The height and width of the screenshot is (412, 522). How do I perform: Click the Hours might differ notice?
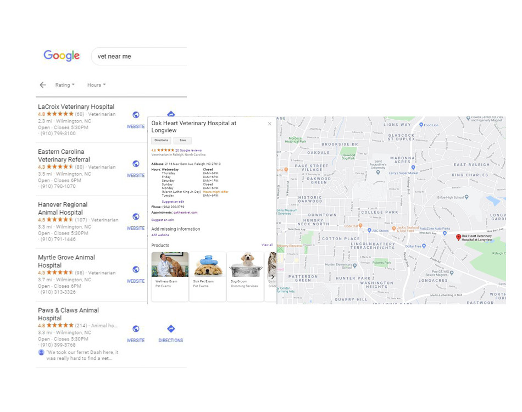[x=216, y=192]
